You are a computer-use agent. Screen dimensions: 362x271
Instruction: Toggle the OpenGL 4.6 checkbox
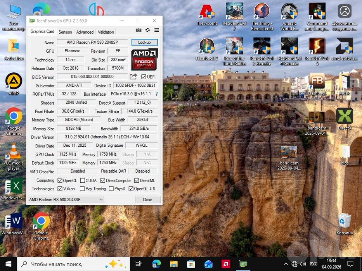tap(131, 189)
